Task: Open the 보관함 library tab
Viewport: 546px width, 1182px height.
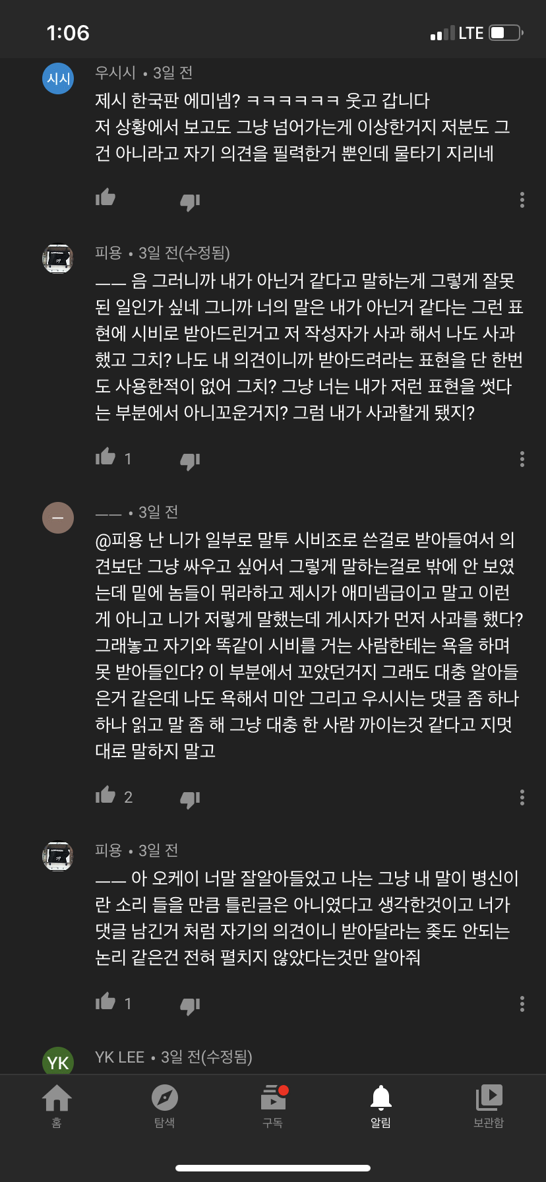Action: (x=489, y=1106)
